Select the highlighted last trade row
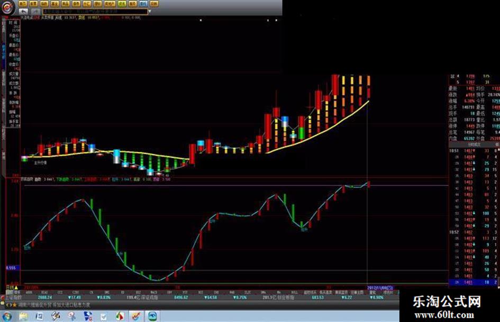Screen dimensions: 500x322 473,282
